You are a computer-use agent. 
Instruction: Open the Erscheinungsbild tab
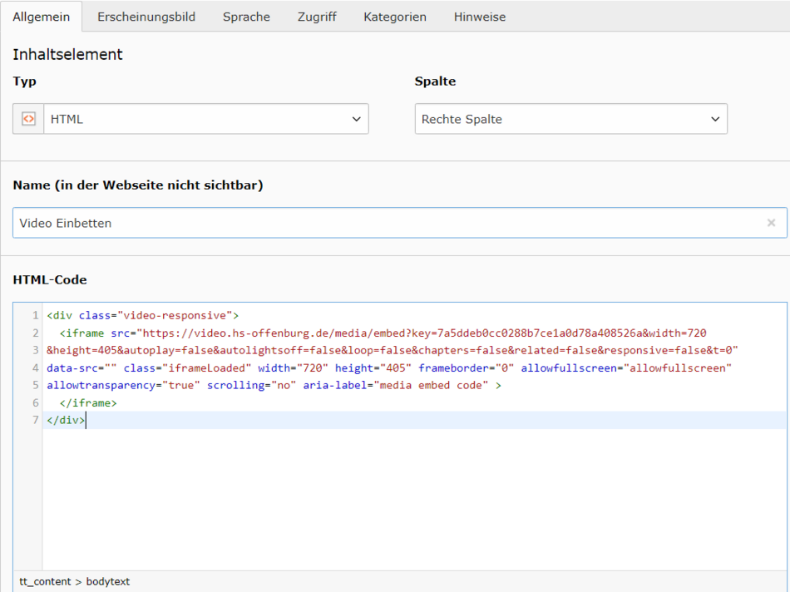point(146,17)
